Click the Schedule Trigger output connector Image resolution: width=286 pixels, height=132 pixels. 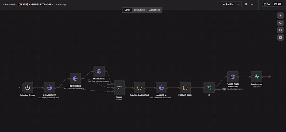click(33, 87)
